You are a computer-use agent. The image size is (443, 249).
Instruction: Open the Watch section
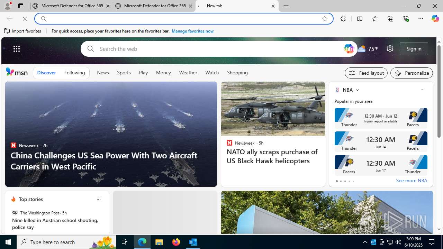tap(212, 73)
